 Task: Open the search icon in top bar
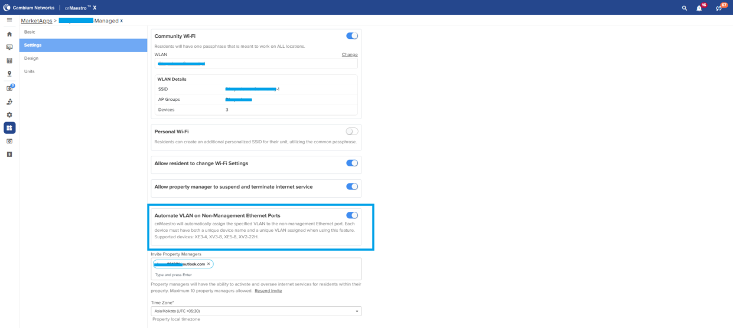(x=685, y=8)
